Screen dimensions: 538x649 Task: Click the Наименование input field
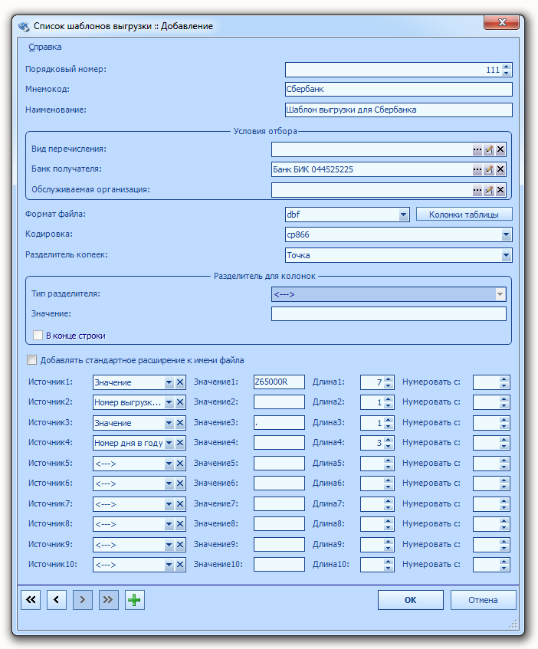[399, 110]
